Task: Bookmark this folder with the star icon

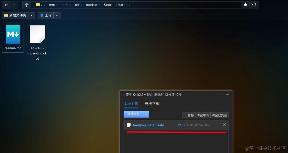Action: click(245, 5)
